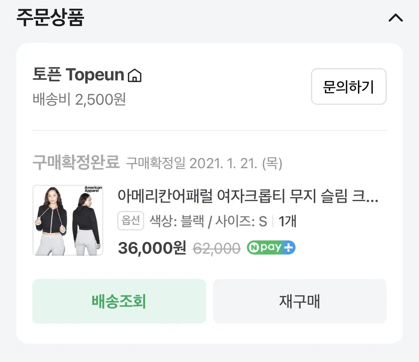This screenshot has height=362, width=419.
Task: Tap the 문의하기 button
Action: point(348,87)
